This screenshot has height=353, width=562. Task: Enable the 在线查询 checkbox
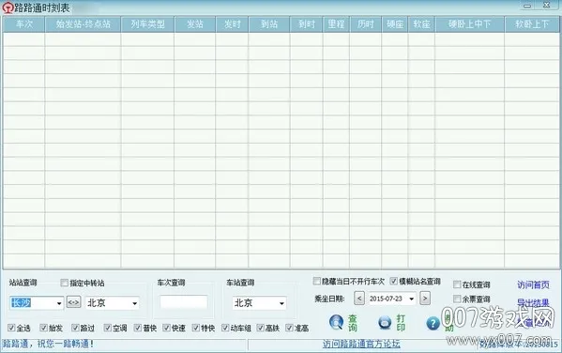[x=457, y=284]
